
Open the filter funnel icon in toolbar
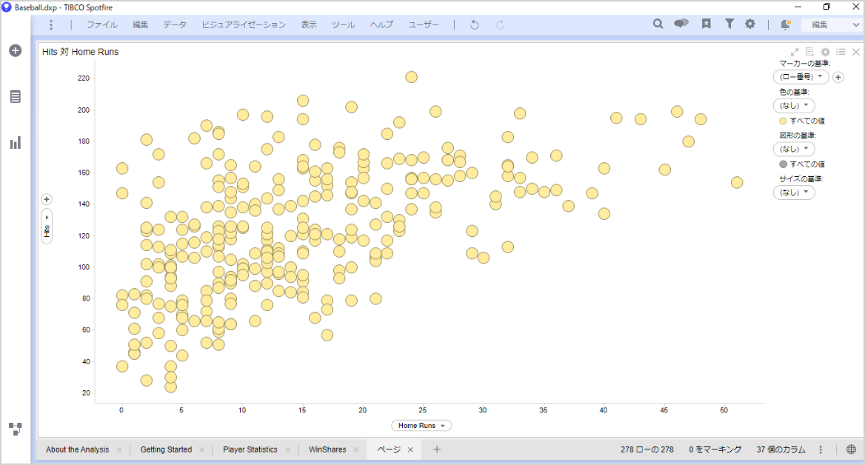729,24
